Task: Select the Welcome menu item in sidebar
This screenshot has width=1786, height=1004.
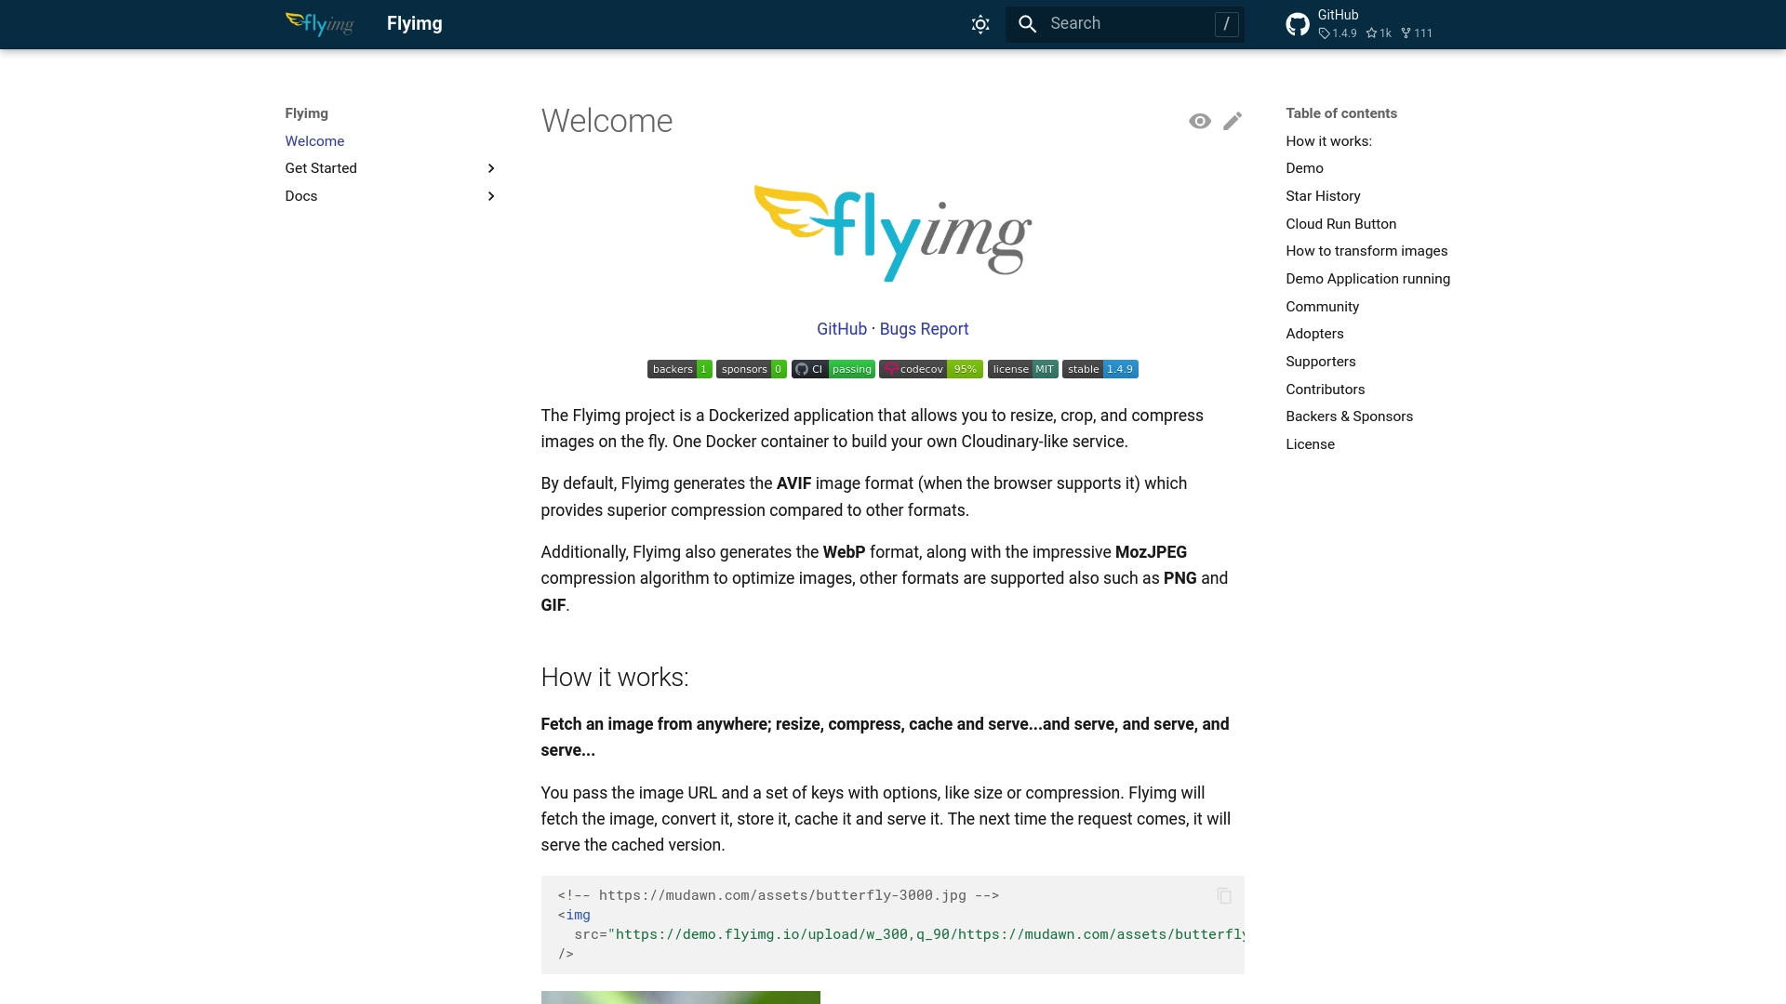Action: click(314, 139)
